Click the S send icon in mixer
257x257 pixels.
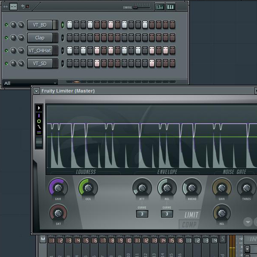tap(223, 239)
